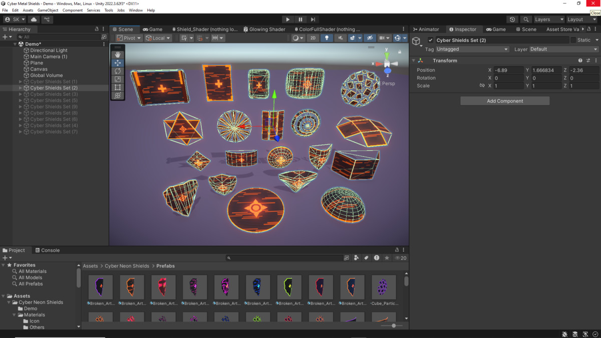This screenshot has height=338, width=601.
Task: Select the Broken_Art prefab thumbnail
Action: (x=100, y=286)
